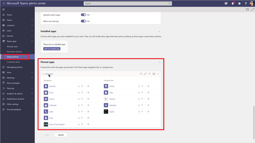Toggle Allow user pinning switch
255x143 pixels.
pos(84,21)
